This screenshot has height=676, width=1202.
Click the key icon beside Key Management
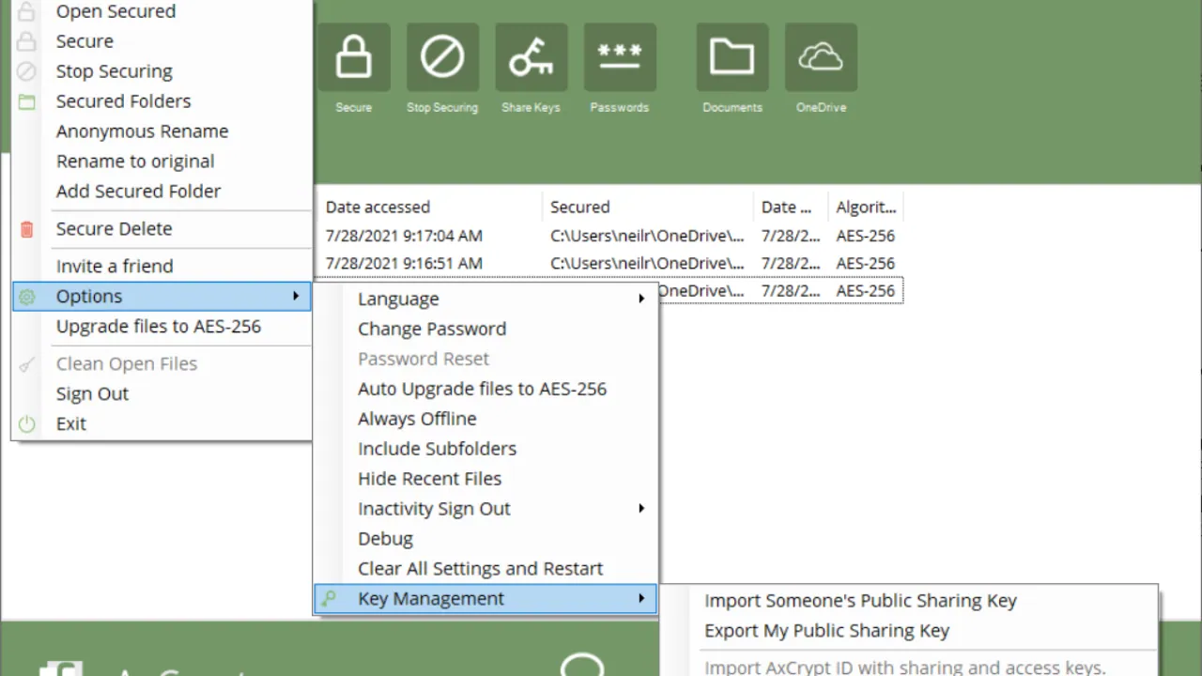point(328,598)
